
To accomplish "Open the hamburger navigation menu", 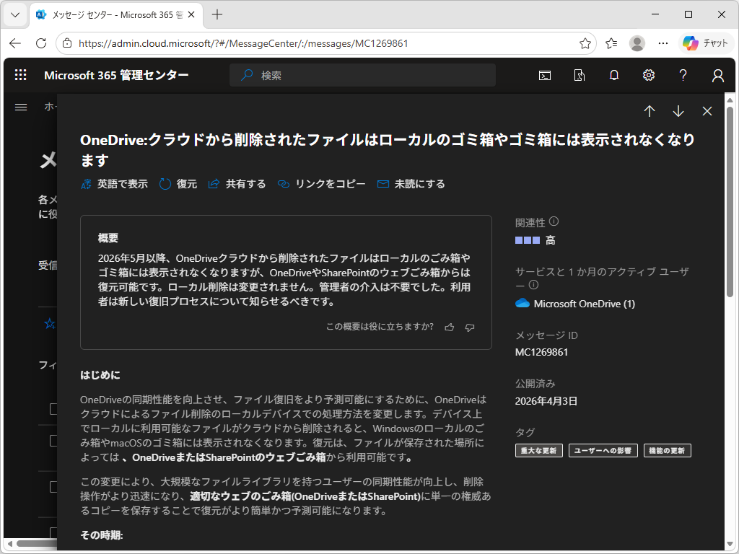I will click(20, 106).
